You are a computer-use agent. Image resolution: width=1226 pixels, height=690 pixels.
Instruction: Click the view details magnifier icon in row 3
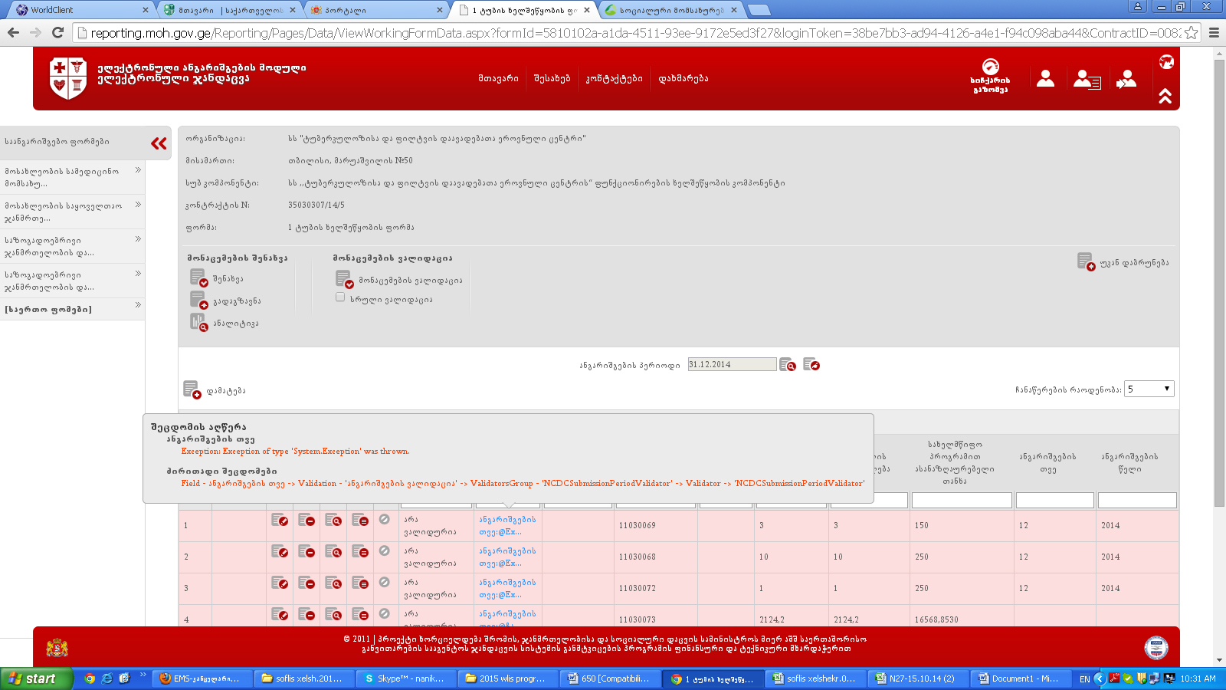coord(333,583)
